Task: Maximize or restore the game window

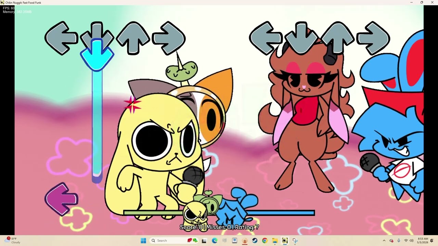Action: (422, 3)
